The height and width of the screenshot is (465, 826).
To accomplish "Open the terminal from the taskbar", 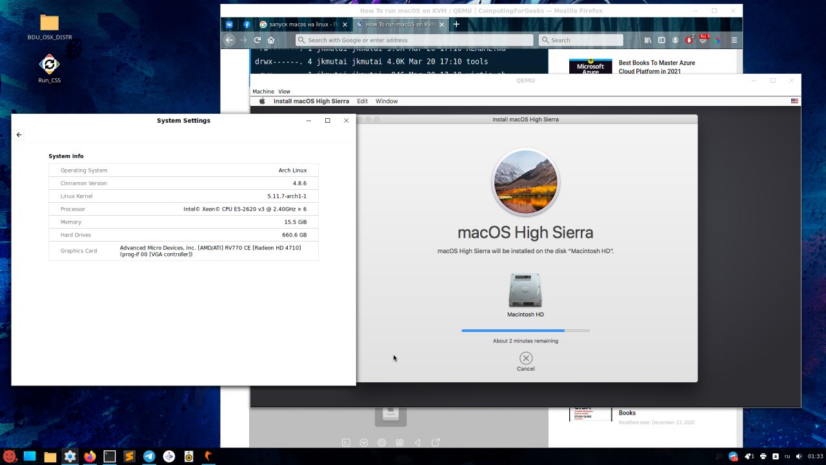I will [x=109, y=456].
